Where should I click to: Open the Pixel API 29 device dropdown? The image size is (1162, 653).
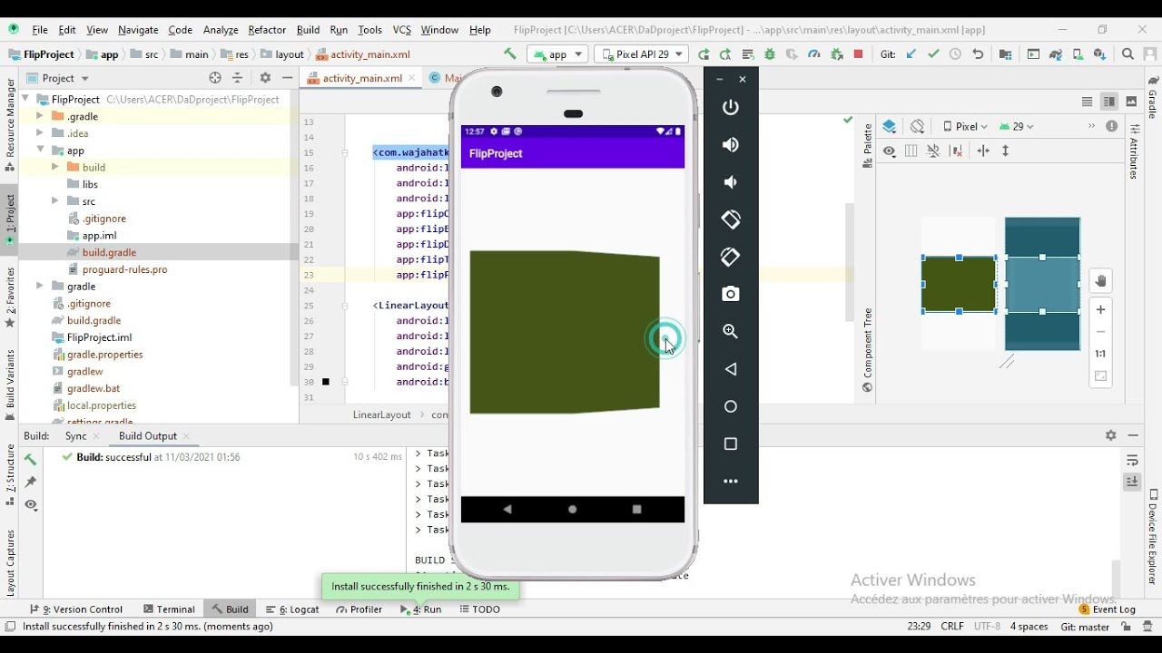point(642,54)
